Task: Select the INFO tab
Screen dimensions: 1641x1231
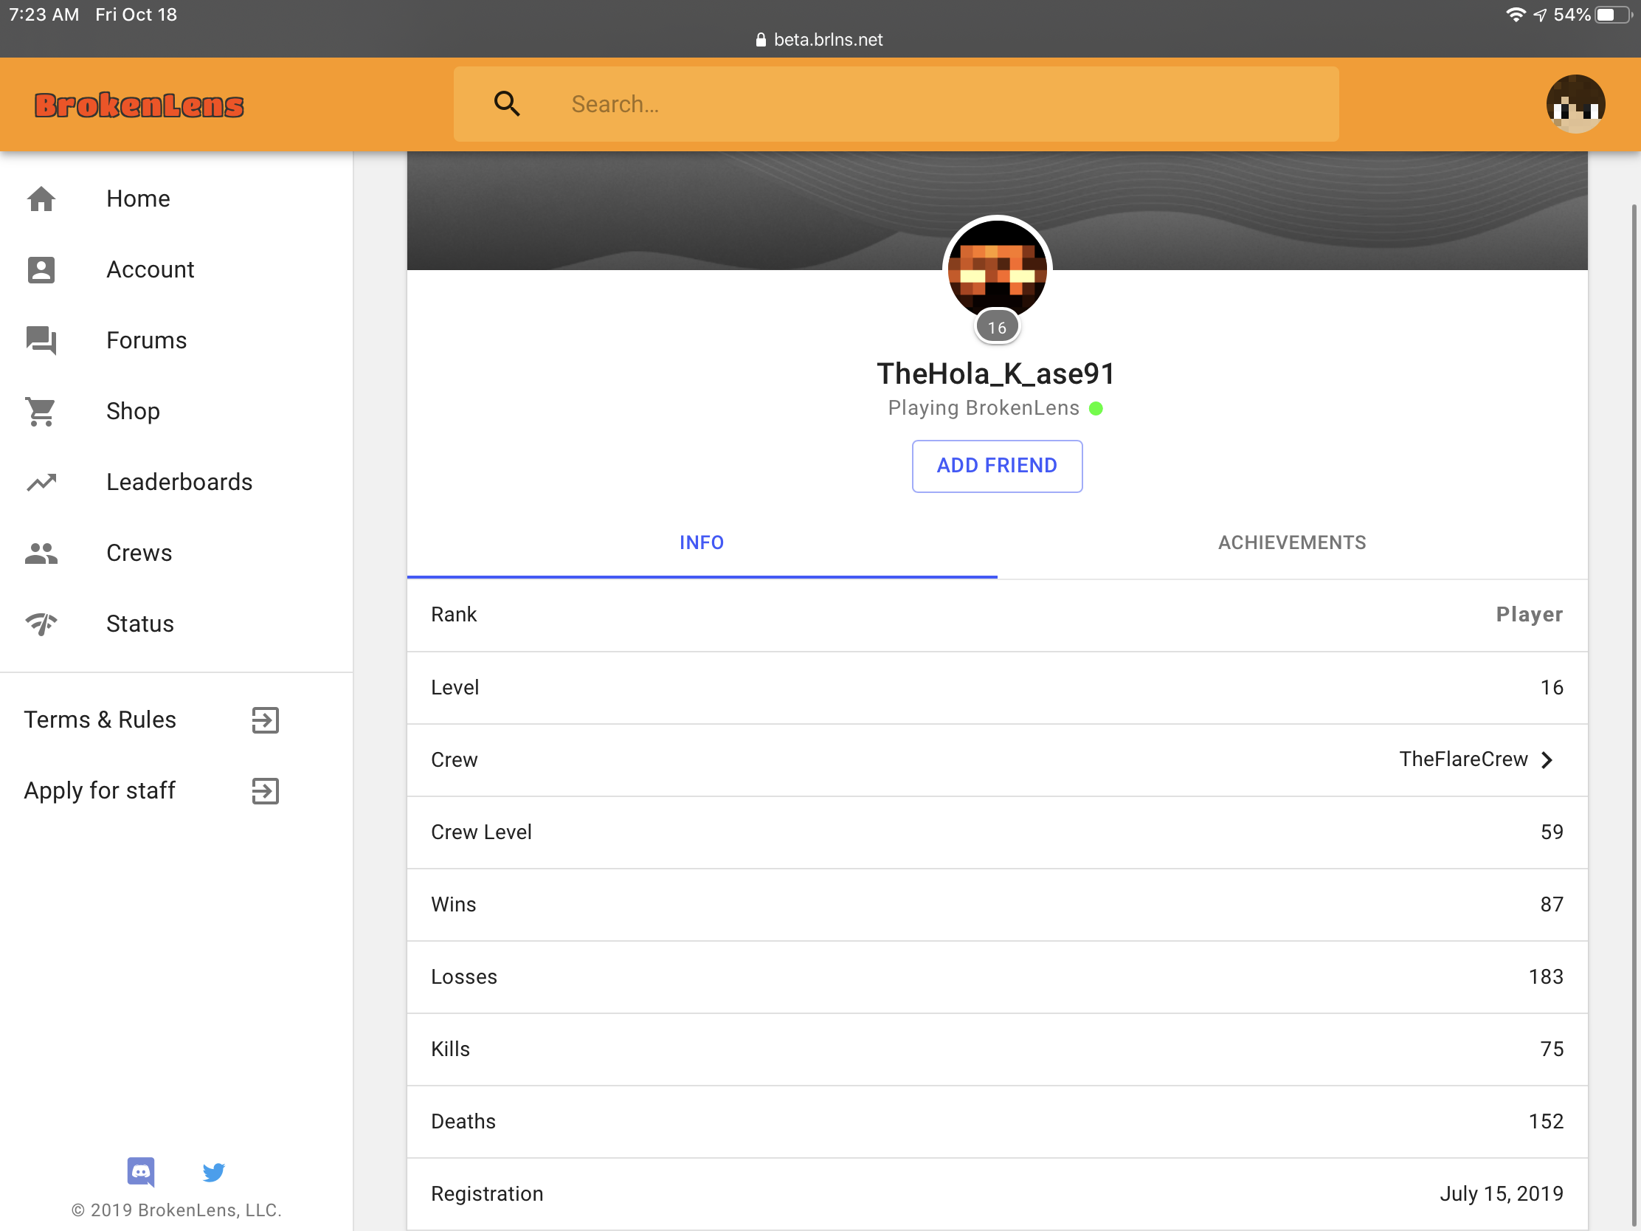Action: click(702, 543)
